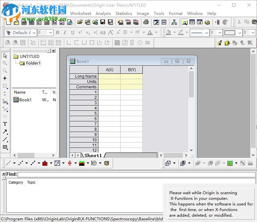Plot a Box chart icon
This screenshot has width=257, height=222.
pos(70,163)
